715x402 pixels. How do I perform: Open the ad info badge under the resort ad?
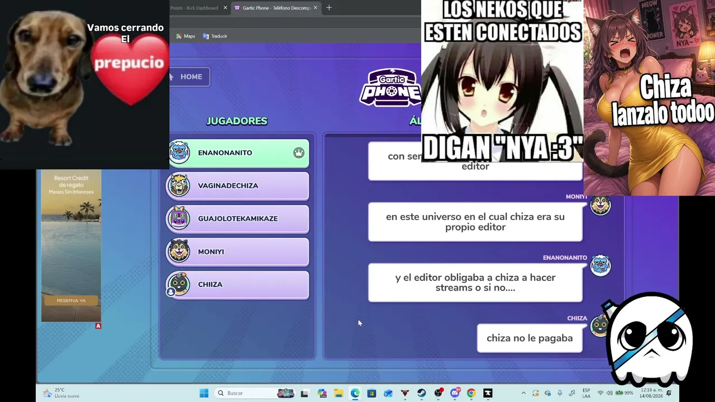point(98,326)
